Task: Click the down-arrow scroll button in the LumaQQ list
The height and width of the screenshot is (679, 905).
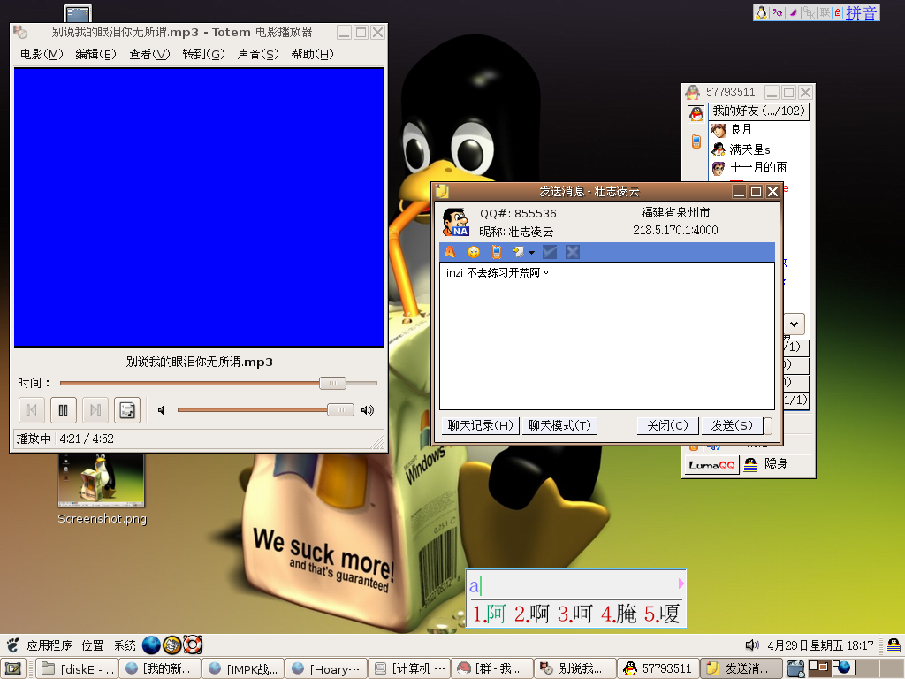Action: pos(795,324)
